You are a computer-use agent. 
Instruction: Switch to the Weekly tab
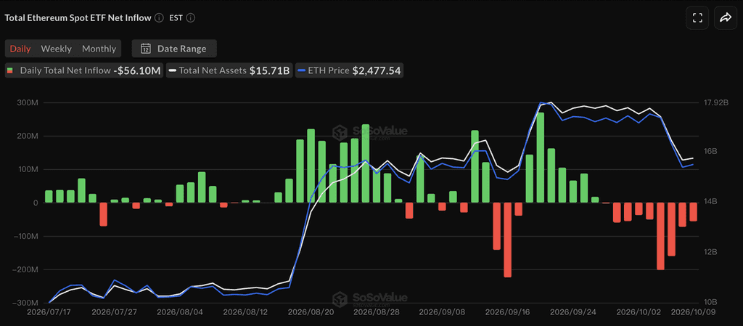57,49
